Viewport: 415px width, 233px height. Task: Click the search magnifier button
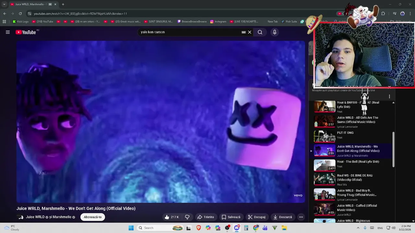(x=260, y=32)
